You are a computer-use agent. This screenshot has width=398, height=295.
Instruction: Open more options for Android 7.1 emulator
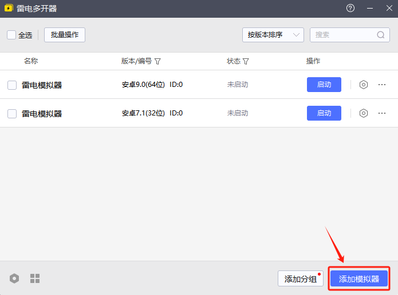click(382, 113)
